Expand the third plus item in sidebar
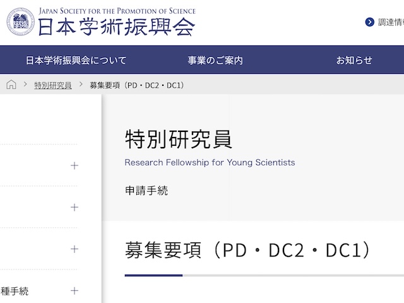404x303 pixels. [74, 249]
